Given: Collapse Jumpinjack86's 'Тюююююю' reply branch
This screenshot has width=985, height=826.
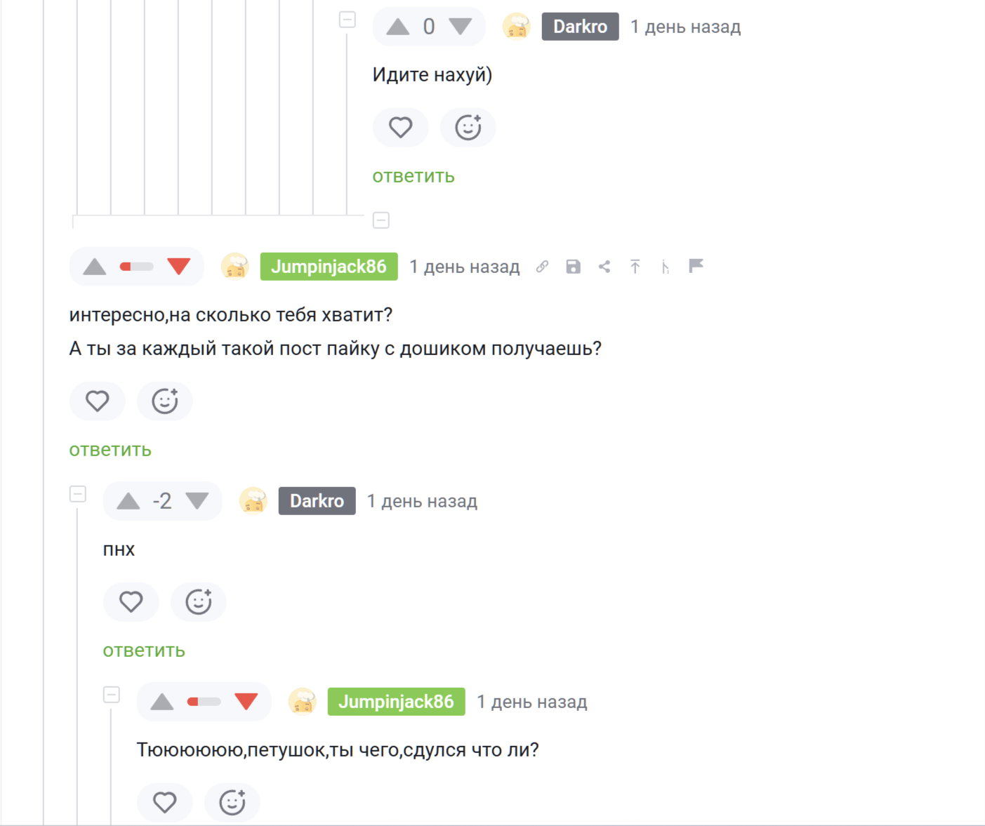Looking at the screenshot, I should click(112, 695).
